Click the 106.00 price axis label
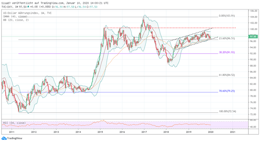Image resolution: width=260 pixels, height=142 pixels. pyautogui.click(x=254, y=11)
